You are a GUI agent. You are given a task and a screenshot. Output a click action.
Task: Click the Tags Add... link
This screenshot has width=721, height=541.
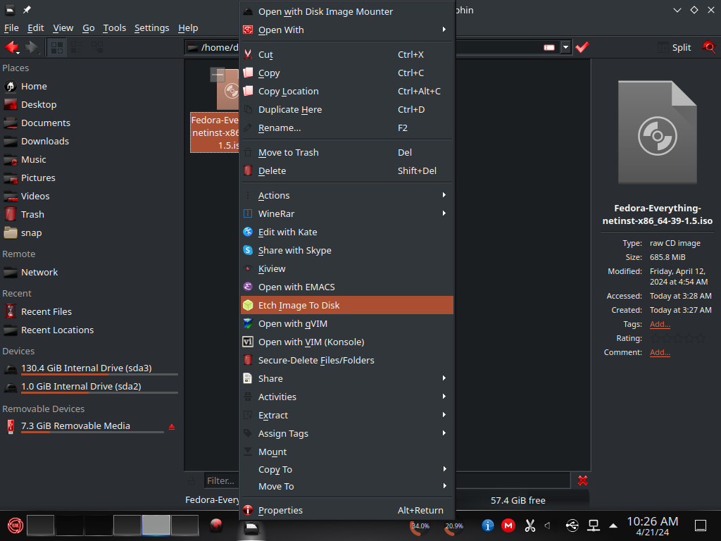[660, 324]
